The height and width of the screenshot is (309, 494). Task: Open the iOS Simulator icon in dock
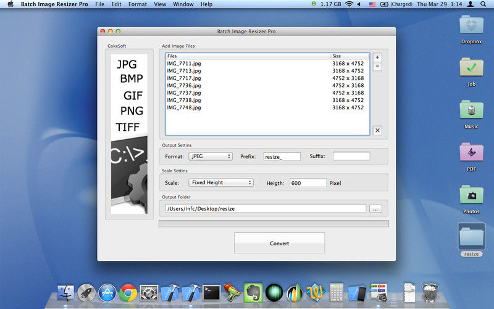[357, 293]
